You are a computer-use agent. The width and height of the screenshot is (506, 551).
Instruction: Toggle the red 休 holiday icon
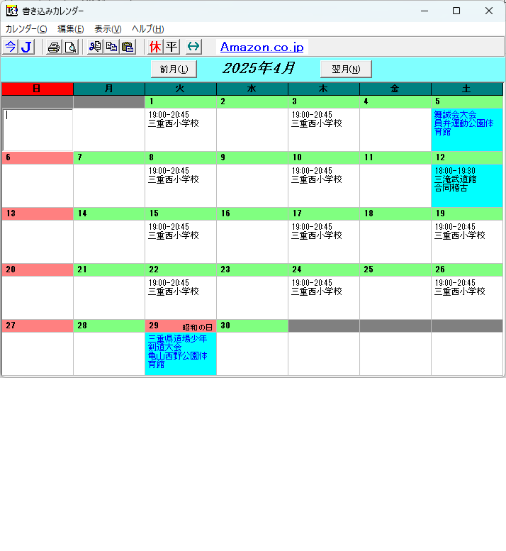click(155, 47)
